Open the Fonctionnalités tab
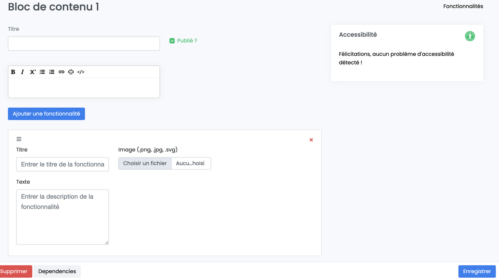Screen dimensions: 499x280 [463, 6]
